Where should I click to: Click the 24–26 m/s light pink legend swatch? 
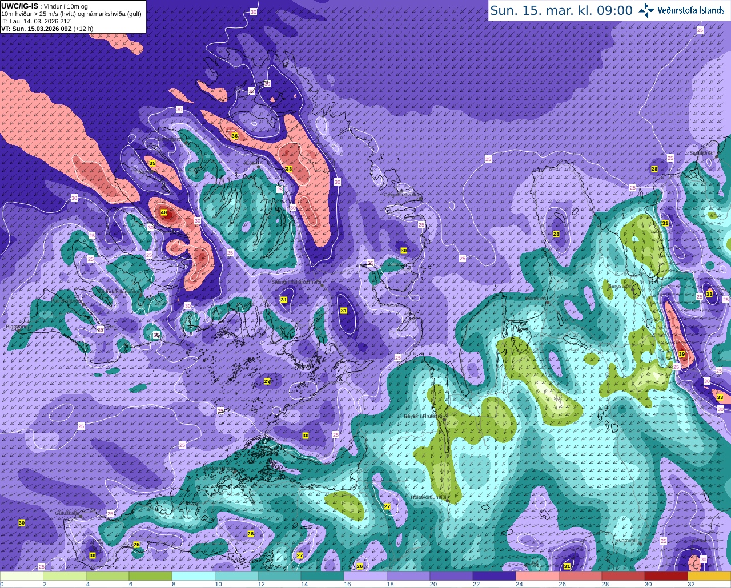click(x=537, y=576)
